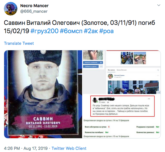Open the @666_mancer handle link
The image size is (165, 152).
tap(34, 11)
